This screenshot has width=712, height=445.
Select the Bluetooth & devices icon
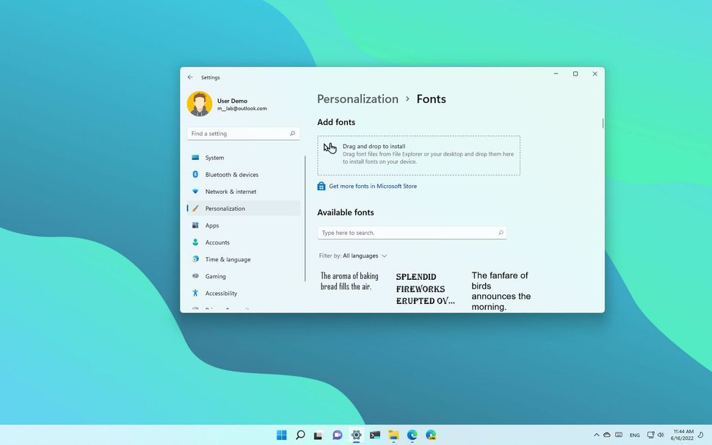tap(195, 174)
